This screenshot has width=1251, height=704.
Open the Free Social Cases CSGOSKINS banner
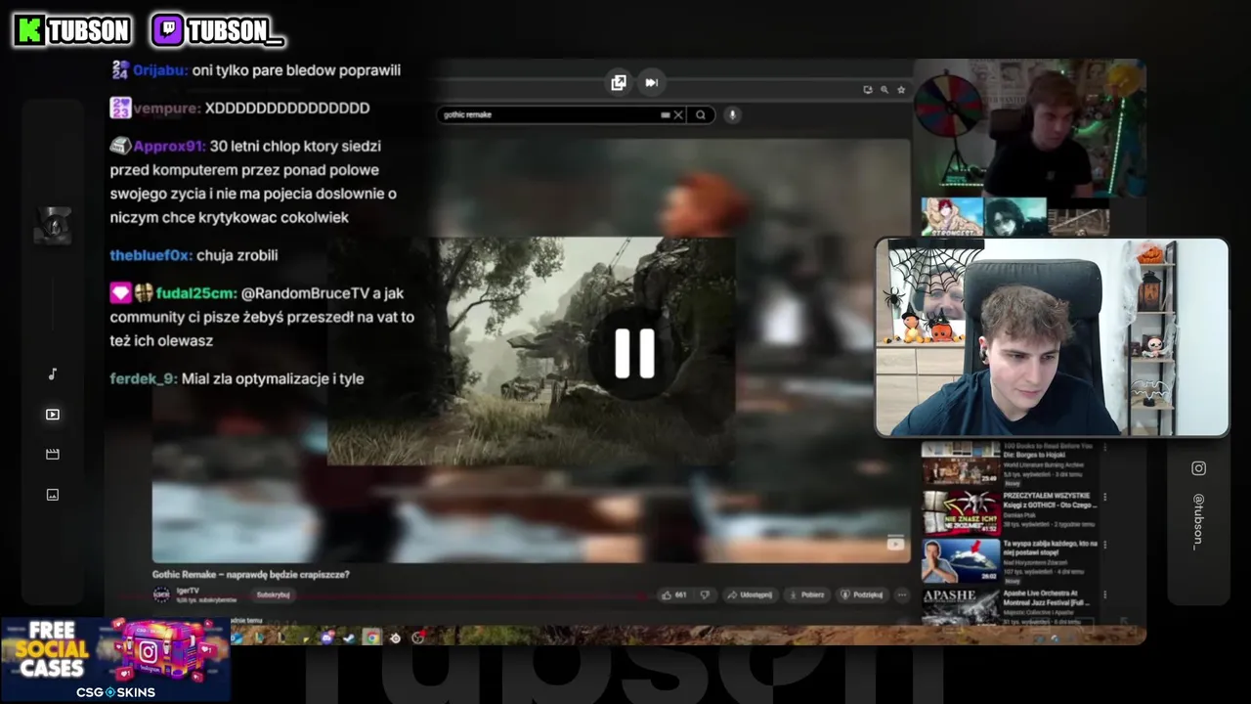[115, 659]
